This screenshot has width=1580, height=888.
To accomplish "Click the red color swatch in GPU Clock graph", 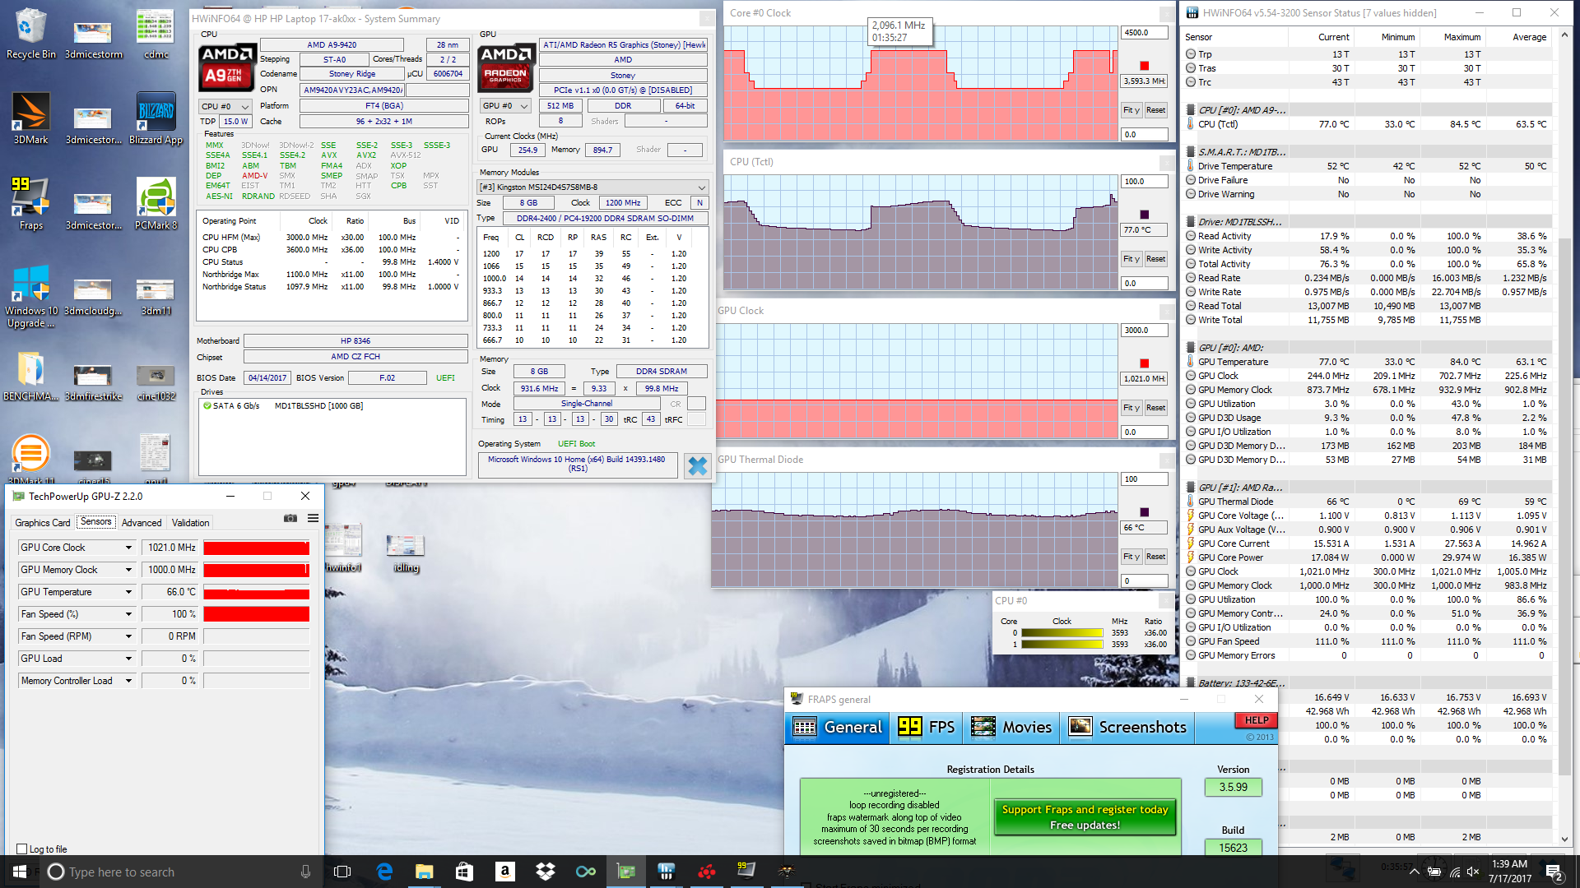I will pyautogui.click(x=1144, y=363).
